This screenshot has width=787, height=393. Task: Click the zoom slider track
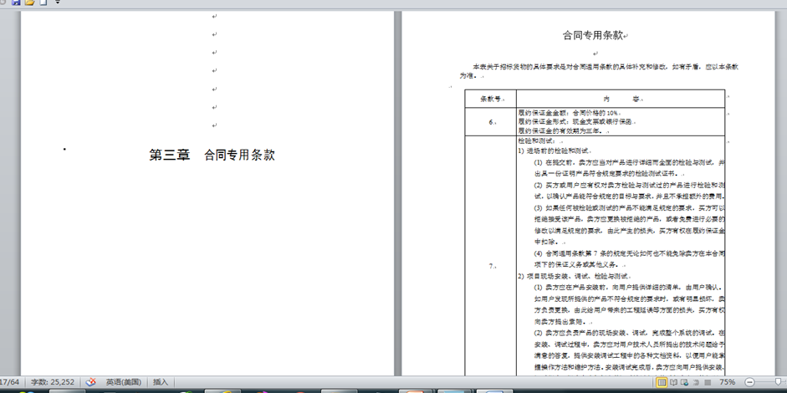click(770, 382)
